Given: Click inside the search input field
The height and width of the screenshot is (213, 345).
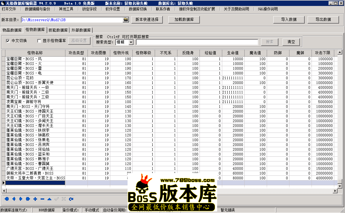Looking at the screenshot, I should [197, 42].
